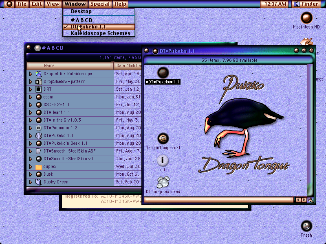Select the DRT file icon
This screenshot has width=326, height=244.
38,89
